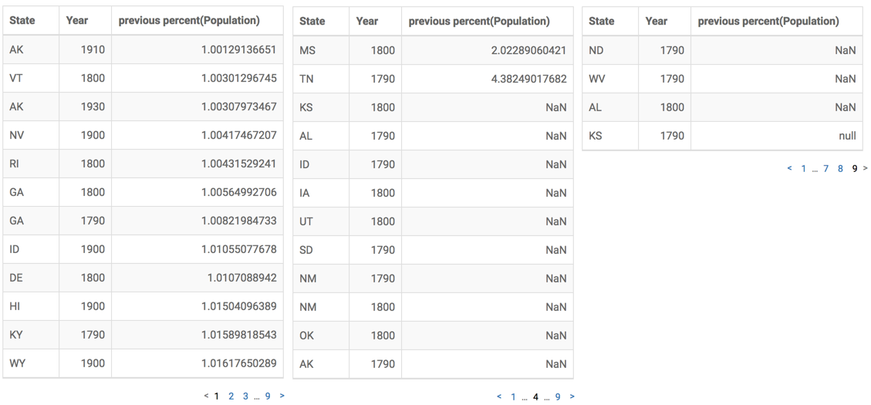Screen dimensions: 871x405
Task: Click next page arrow in right table
Action: pos(865,168)
